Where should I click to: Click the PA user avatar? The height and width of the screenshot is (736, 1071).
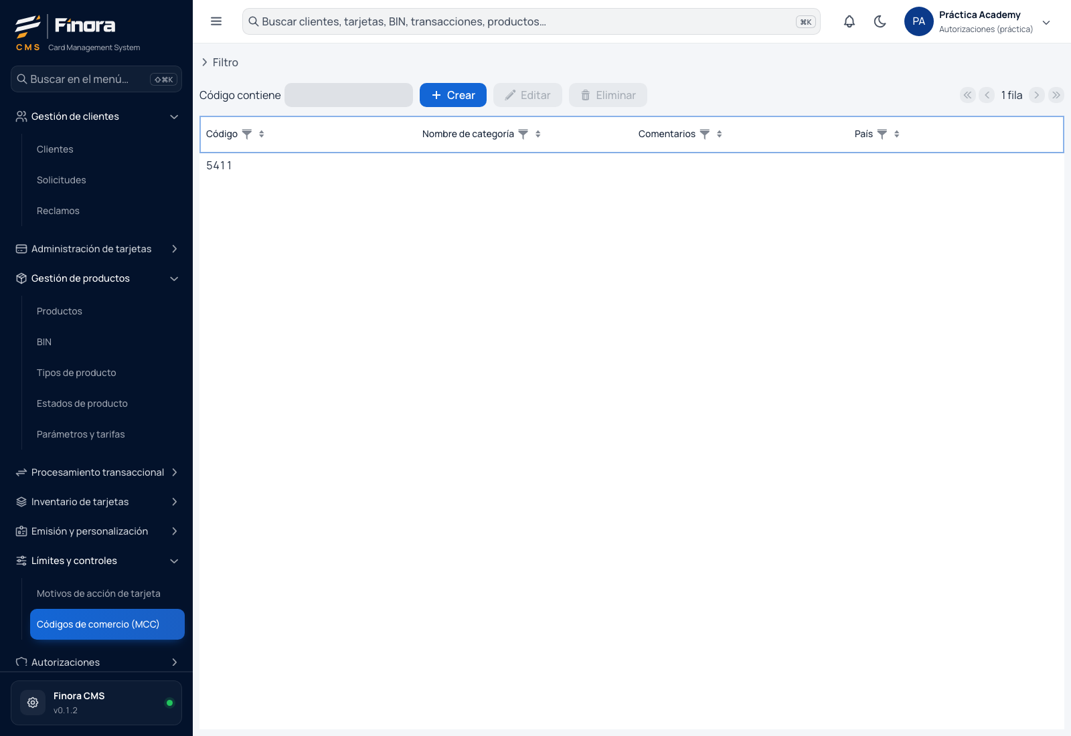coord(919,21)
